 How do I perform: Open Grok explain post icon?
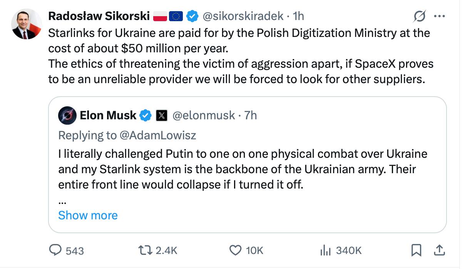click(x=419, y=17)
